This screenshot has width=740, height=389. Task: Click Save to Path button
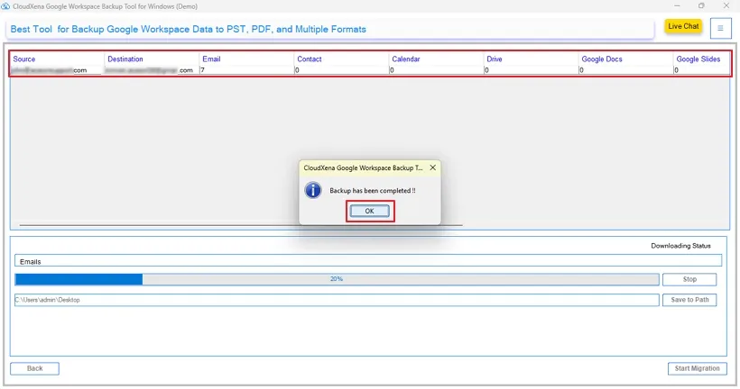(689, 300)
